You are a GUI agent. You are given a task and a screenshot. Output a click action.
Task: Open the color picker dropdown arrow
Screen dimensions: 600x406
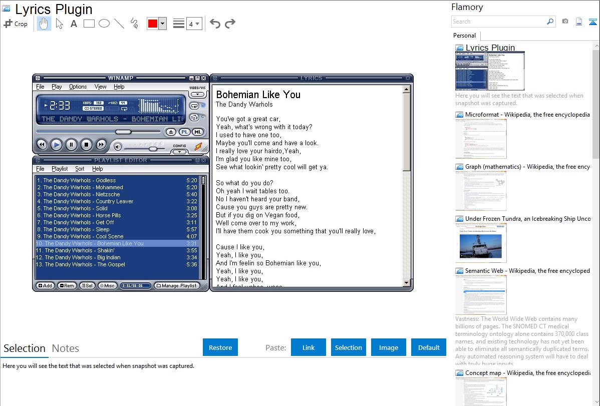(163, 24)
